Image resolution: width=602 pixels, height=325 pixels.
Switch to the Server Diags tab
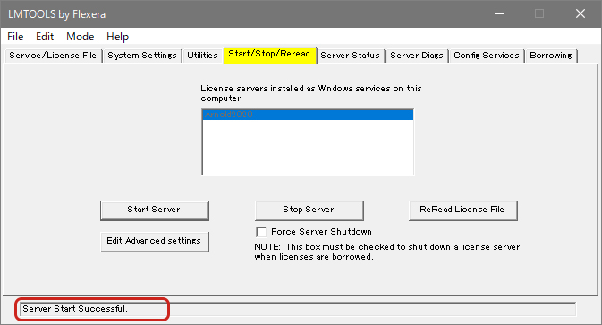tap(417, 56)
